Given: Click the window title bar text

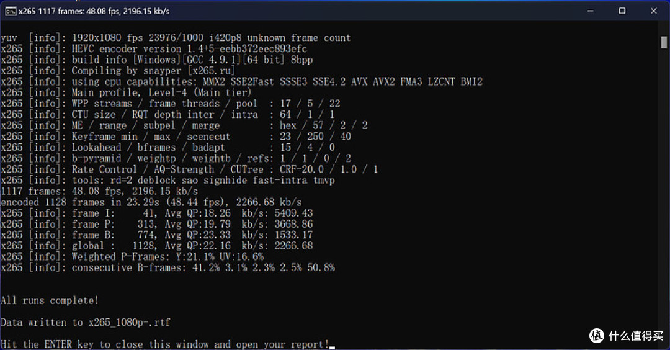Looking at the screenshot, I should point(94,12).
